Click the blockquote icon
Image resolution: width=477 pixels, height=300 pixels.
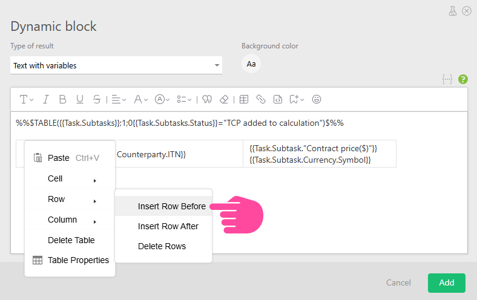207,99
